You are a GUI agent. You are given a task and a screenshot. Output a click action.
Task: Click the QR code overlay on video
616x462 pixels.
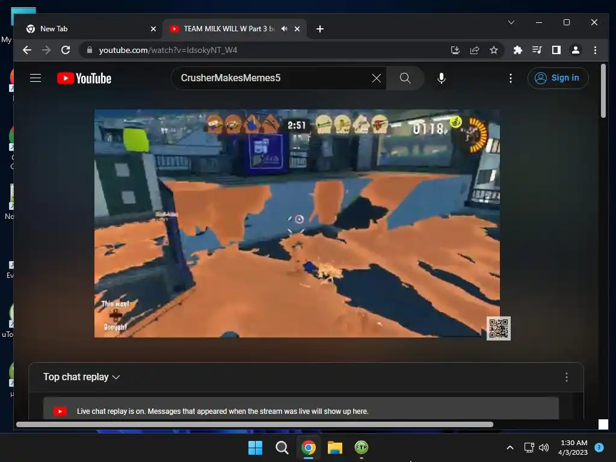(x=499, y=328)
